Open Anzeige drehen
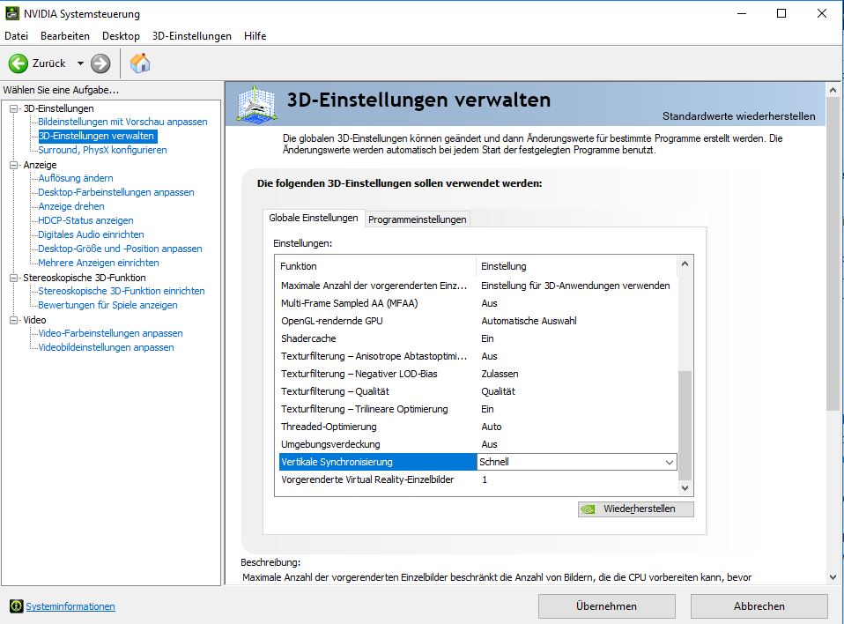The image size is (844, 624). 71,206
